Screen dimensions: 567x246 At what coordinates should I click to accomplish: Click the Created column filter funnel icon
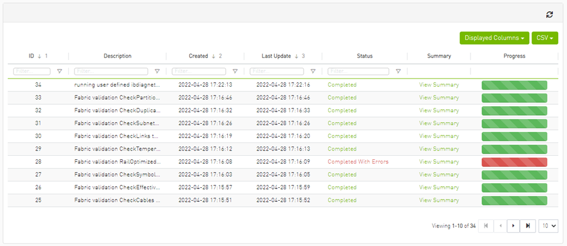click(235, 72)
